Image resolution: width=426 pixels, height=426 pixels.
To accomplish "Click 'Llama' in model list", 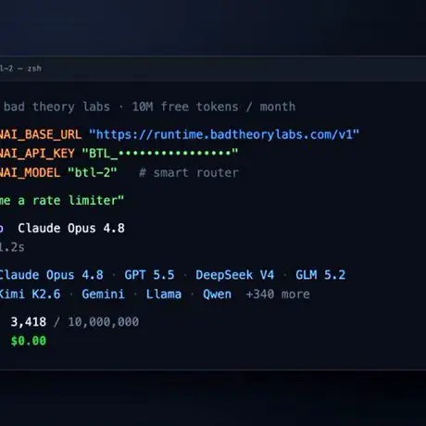I will click(x=164, y=294).
